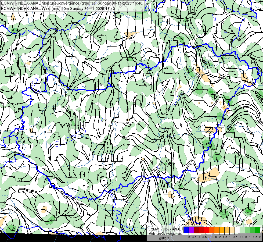Click ECMWF-INDEX-ANAL text in the legend box

click(x=165, y=229)
